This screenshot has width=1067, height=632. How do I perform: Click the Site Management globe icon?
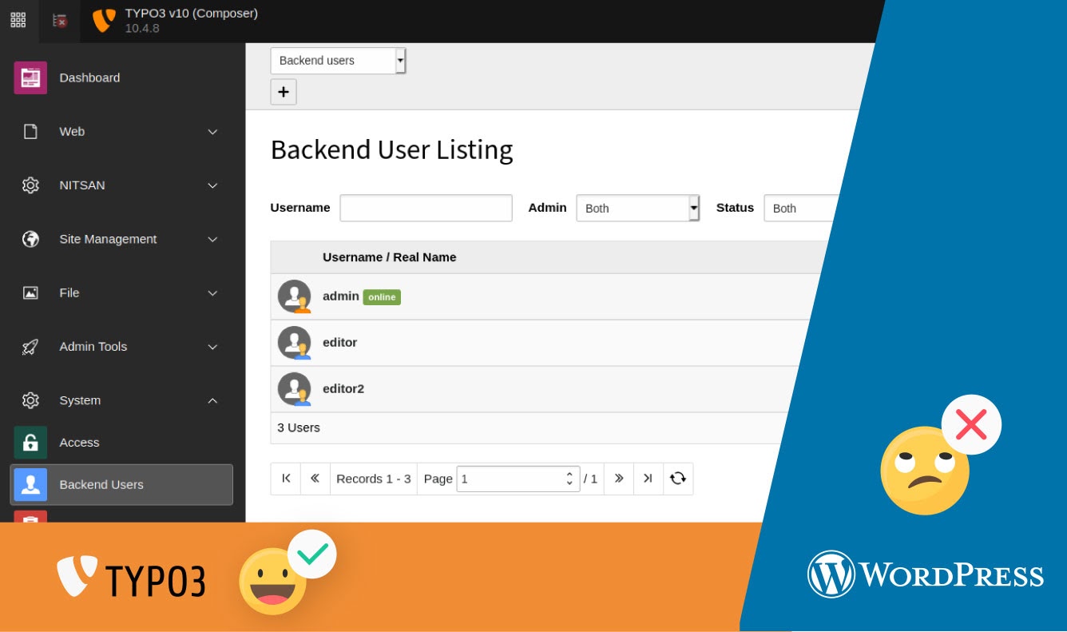(30, 239)
